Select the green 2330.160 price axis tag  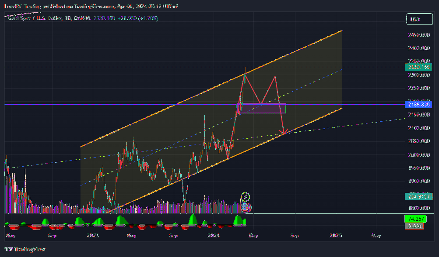418,67
